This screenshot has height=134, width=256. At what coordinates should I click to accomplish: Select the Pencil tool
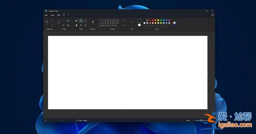[x=76, y=21]
